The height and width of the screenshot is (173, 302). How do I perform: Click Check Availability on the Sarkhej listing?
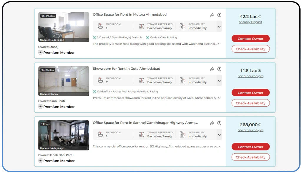250,157
